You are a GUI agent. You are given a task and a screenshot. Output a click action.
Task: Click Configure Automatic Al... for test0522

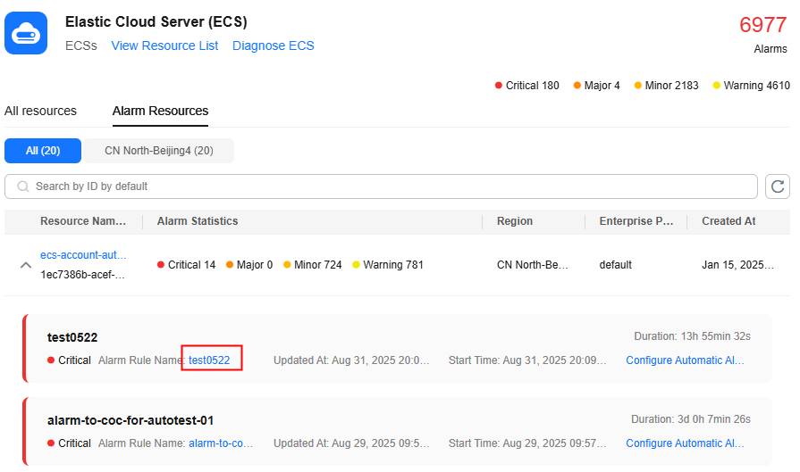[685, 360]
